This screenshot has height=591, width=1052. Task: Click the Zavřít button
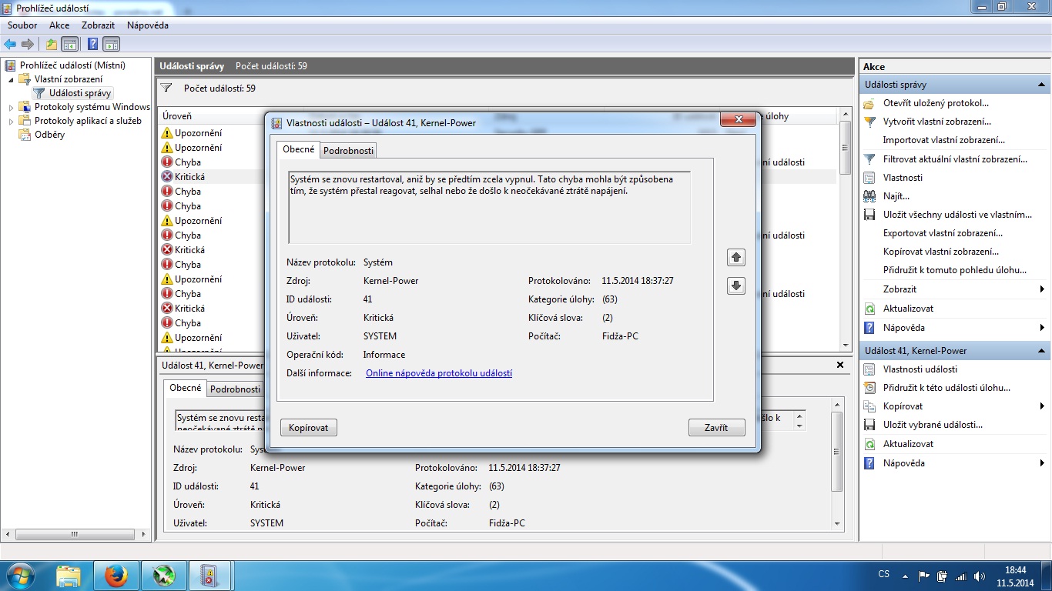[x=716, y=428]
